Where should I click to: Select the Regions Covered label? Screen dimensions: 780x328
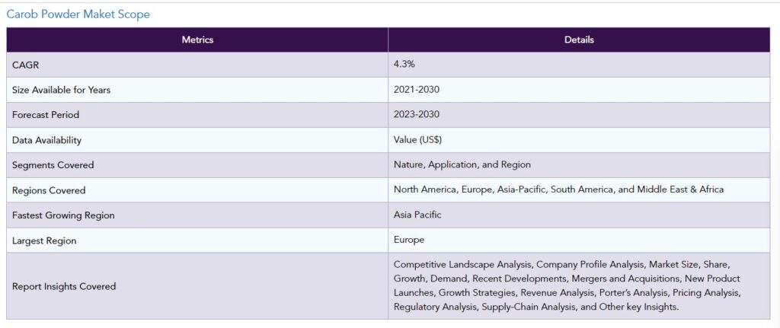coord(49,190)
